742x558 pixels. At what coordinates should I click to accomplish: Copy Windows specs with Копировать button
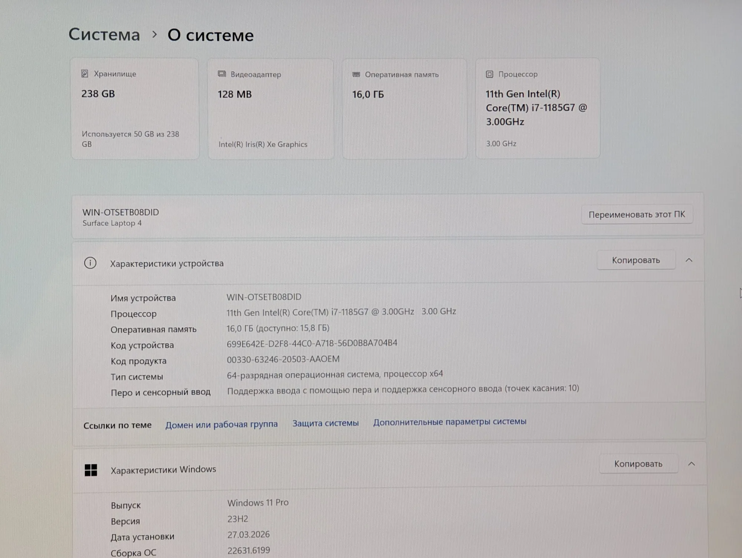[638, 464]
